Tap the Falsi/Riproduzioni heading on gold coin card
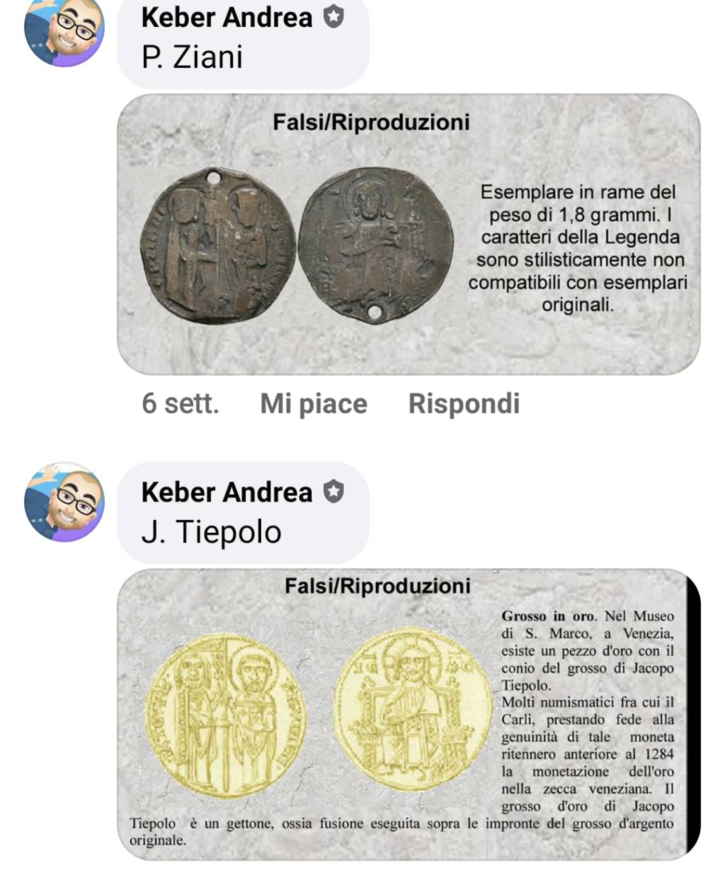Image resolution: width=725 pixels, height=870 pixels. point(377,586)
